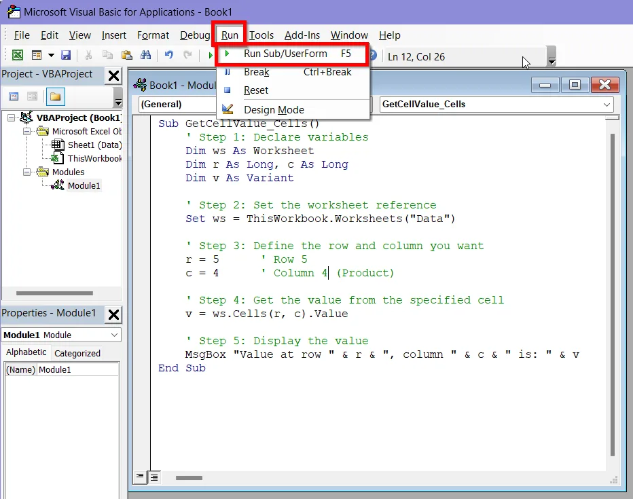Image resolution: width=633 pixels, height=499 pixels.
Task: Click Project panel toolbar overflow arrow
Action: point(118,97)
